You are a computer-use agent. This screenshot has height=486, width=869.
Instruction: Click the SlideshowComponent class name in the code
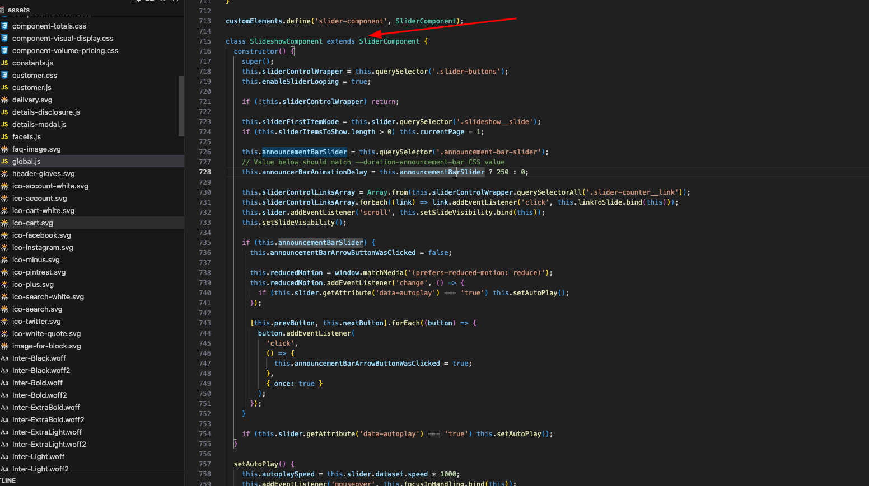click(286, 41)
